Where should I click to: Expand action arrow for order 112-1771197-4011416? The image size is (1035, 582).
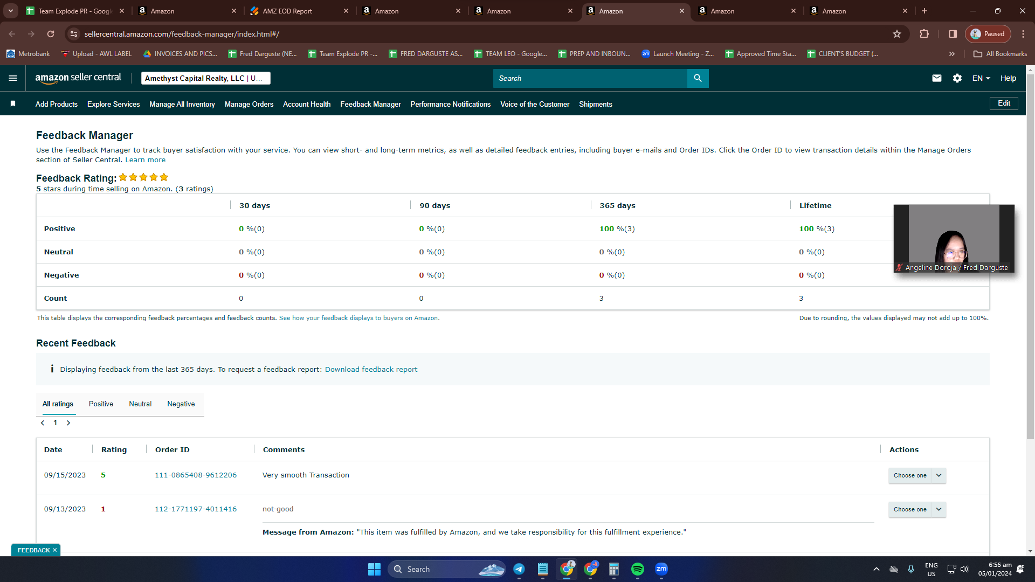click(x=939, y=509)
